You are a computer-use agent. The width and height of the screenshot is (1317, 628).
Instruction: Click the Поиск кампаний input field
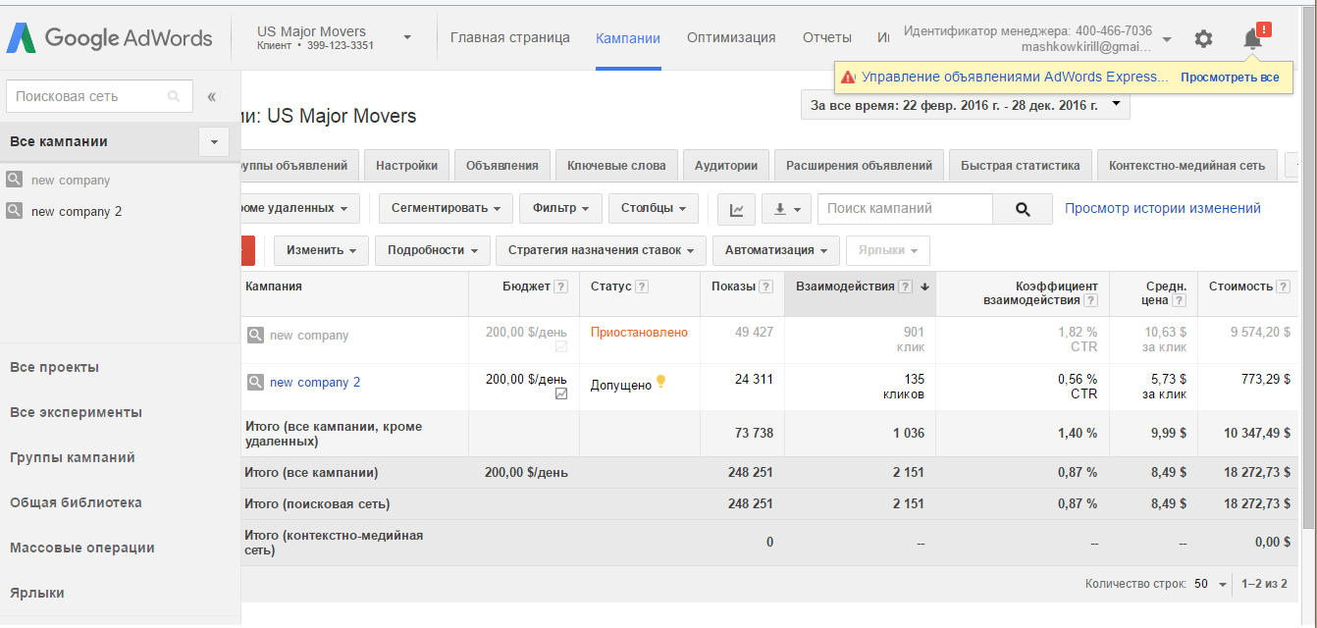pyautogui.click(x=905, y=209)
